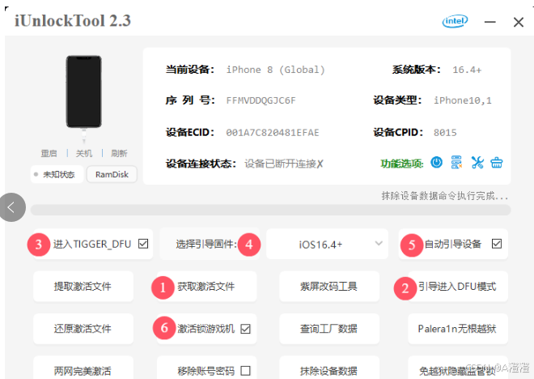Click the blue power function icon
534x379 pixels.
point(436,163)
